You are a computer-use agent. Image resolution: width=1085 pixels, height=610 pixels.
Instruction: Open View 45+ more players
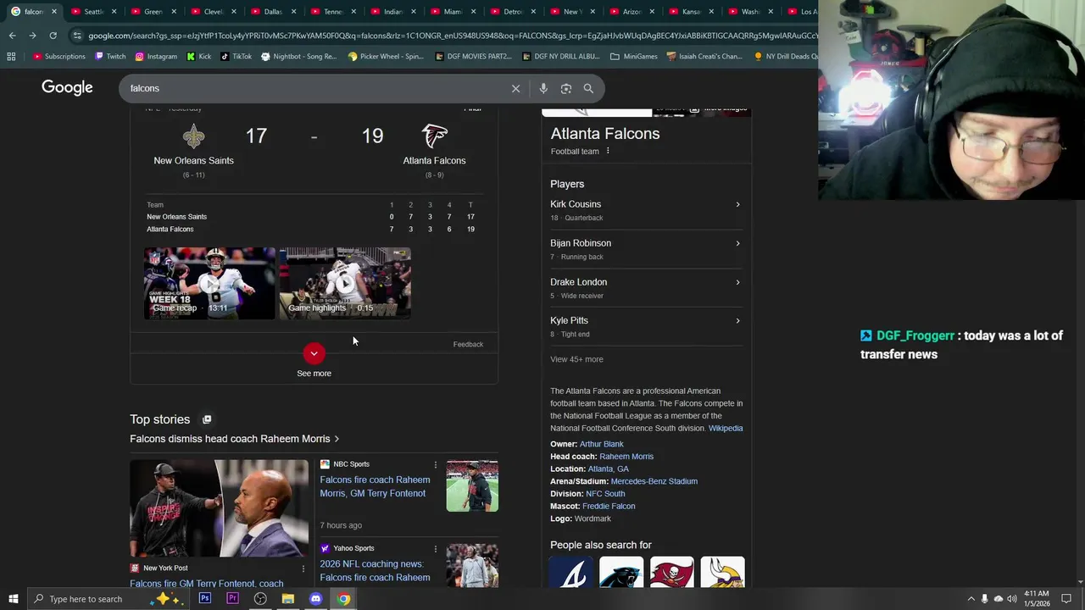[576, 359]
